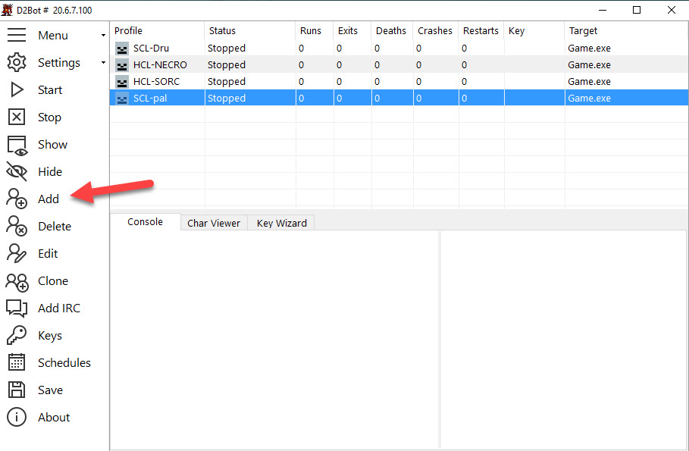689x451 pixels.
Task: Click the Add IRC chat bubbles icon
Action: pyautogui.click(x=17, y=308)
